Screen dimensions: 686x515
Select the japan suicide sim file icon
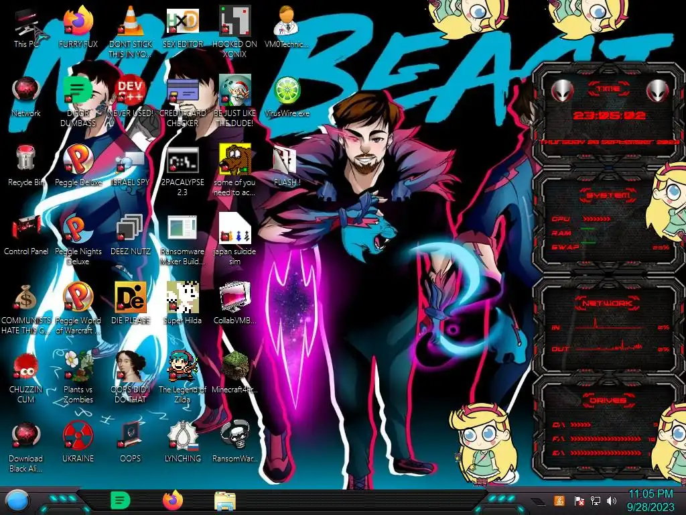coord(234,239)
